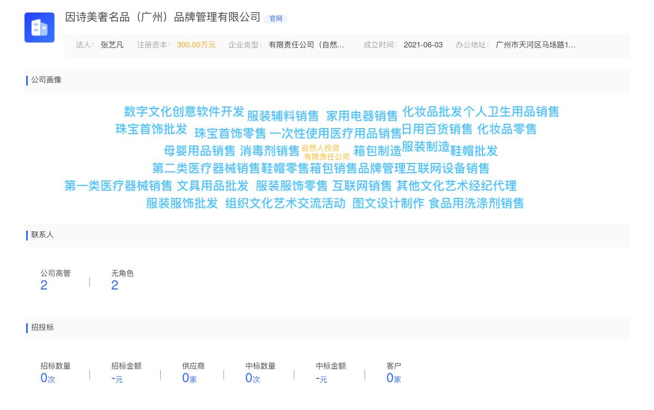Select tag 数字文化创意软件开发
The height and width of the screenshot is (410, 654).
tap(184, 112)
